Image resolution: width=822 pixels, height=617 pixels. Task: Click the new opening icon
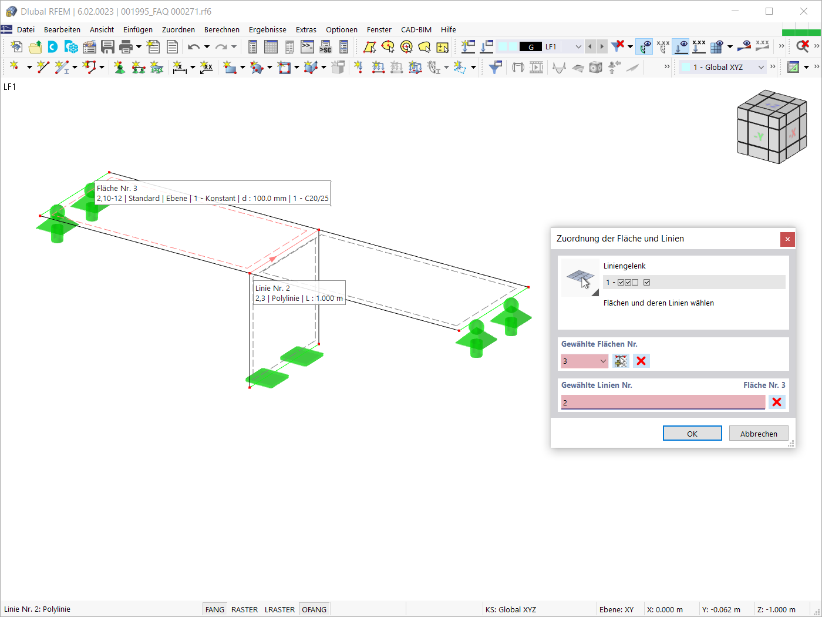(284, 67)
